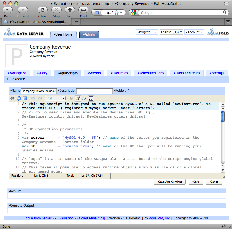Click the editor scrollbar thumb
The image size is (232, 229).
pyautogui.click(x=223, y=117)
